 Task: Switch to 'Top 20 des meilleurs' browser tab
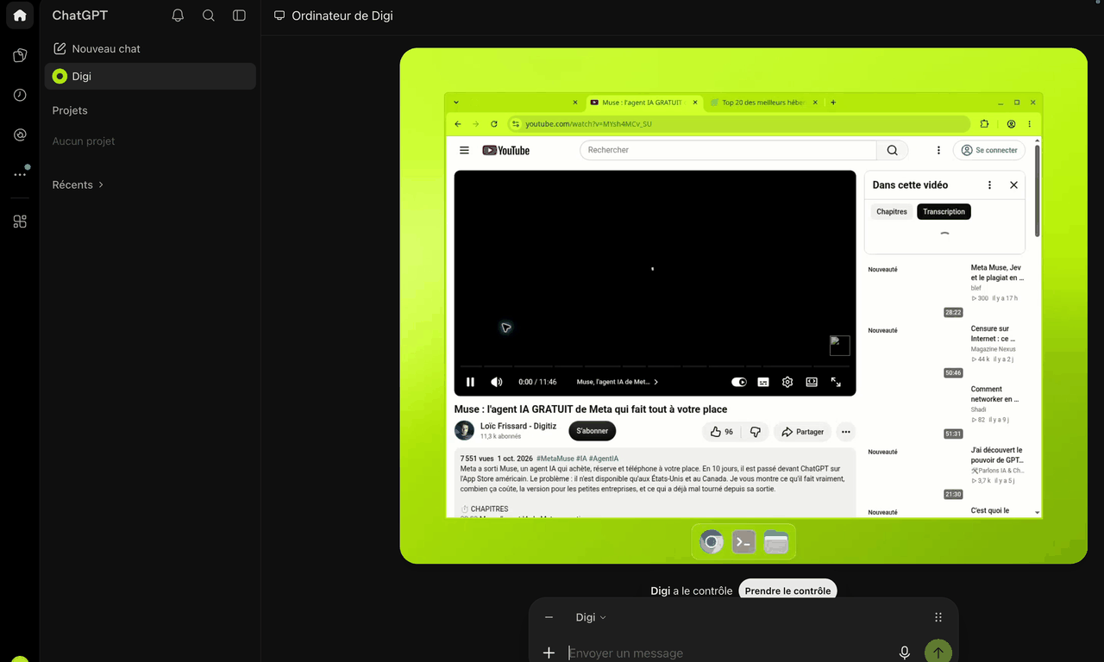(763, 103)
